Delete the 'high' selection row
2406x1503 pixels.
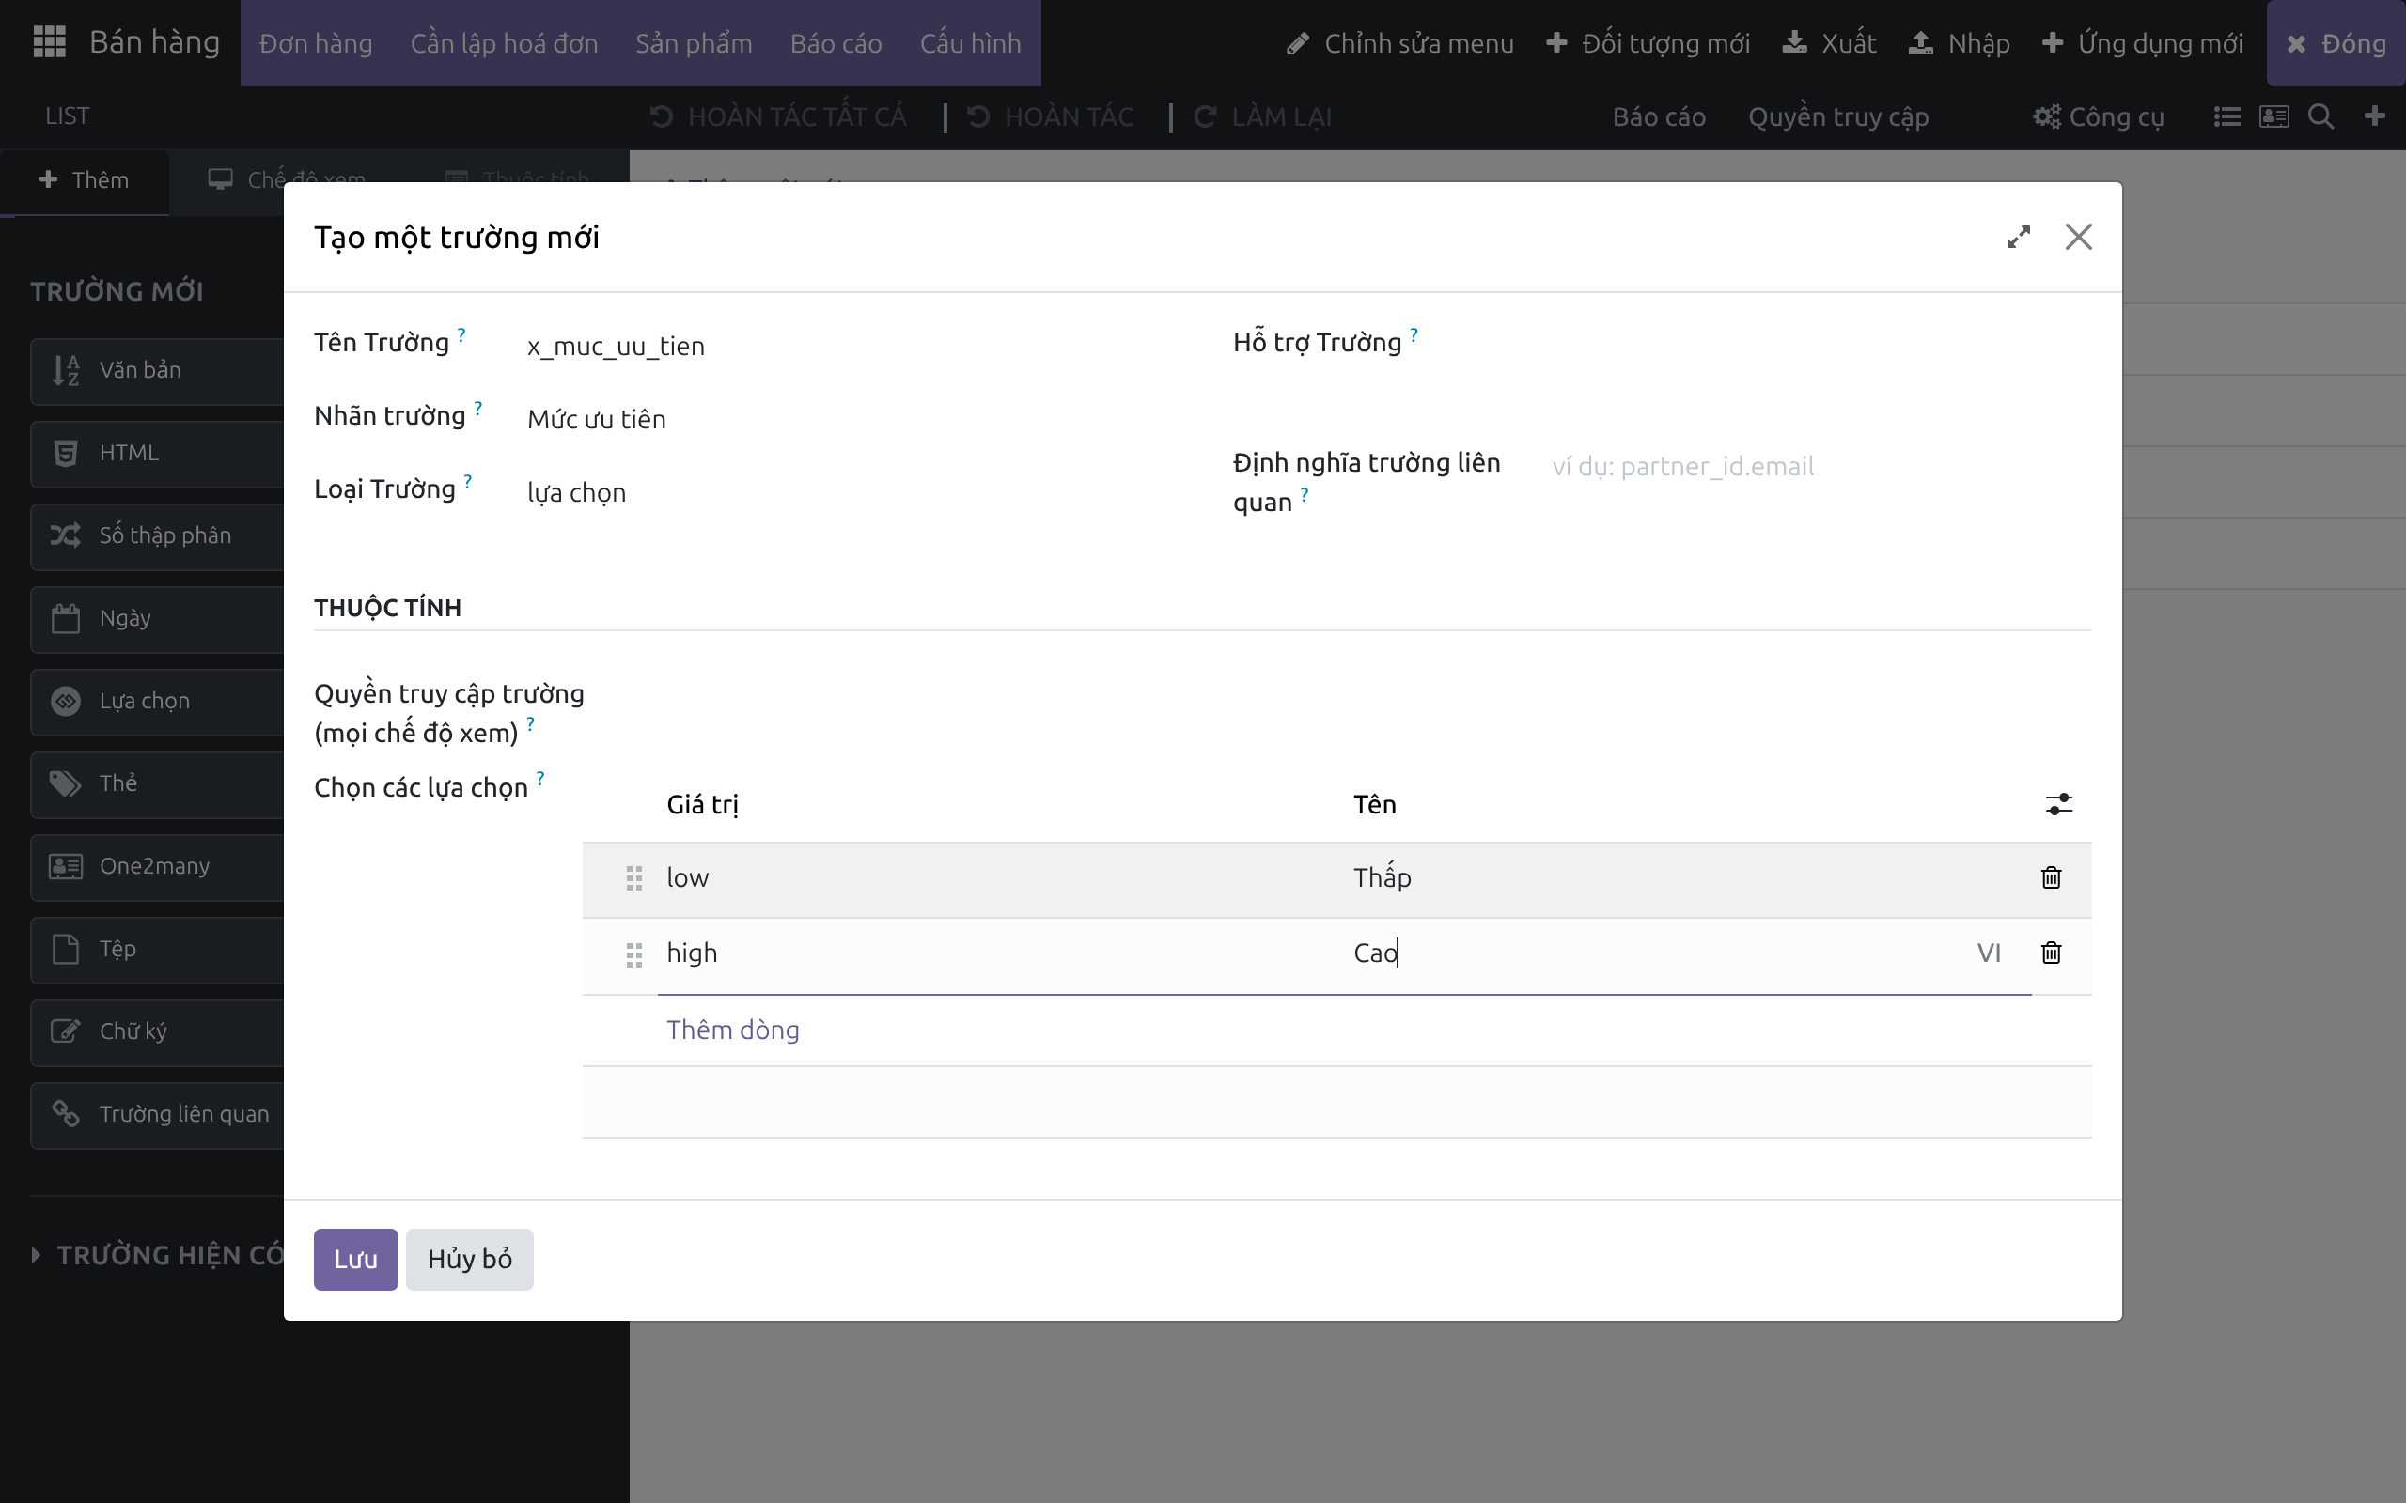2051,953
